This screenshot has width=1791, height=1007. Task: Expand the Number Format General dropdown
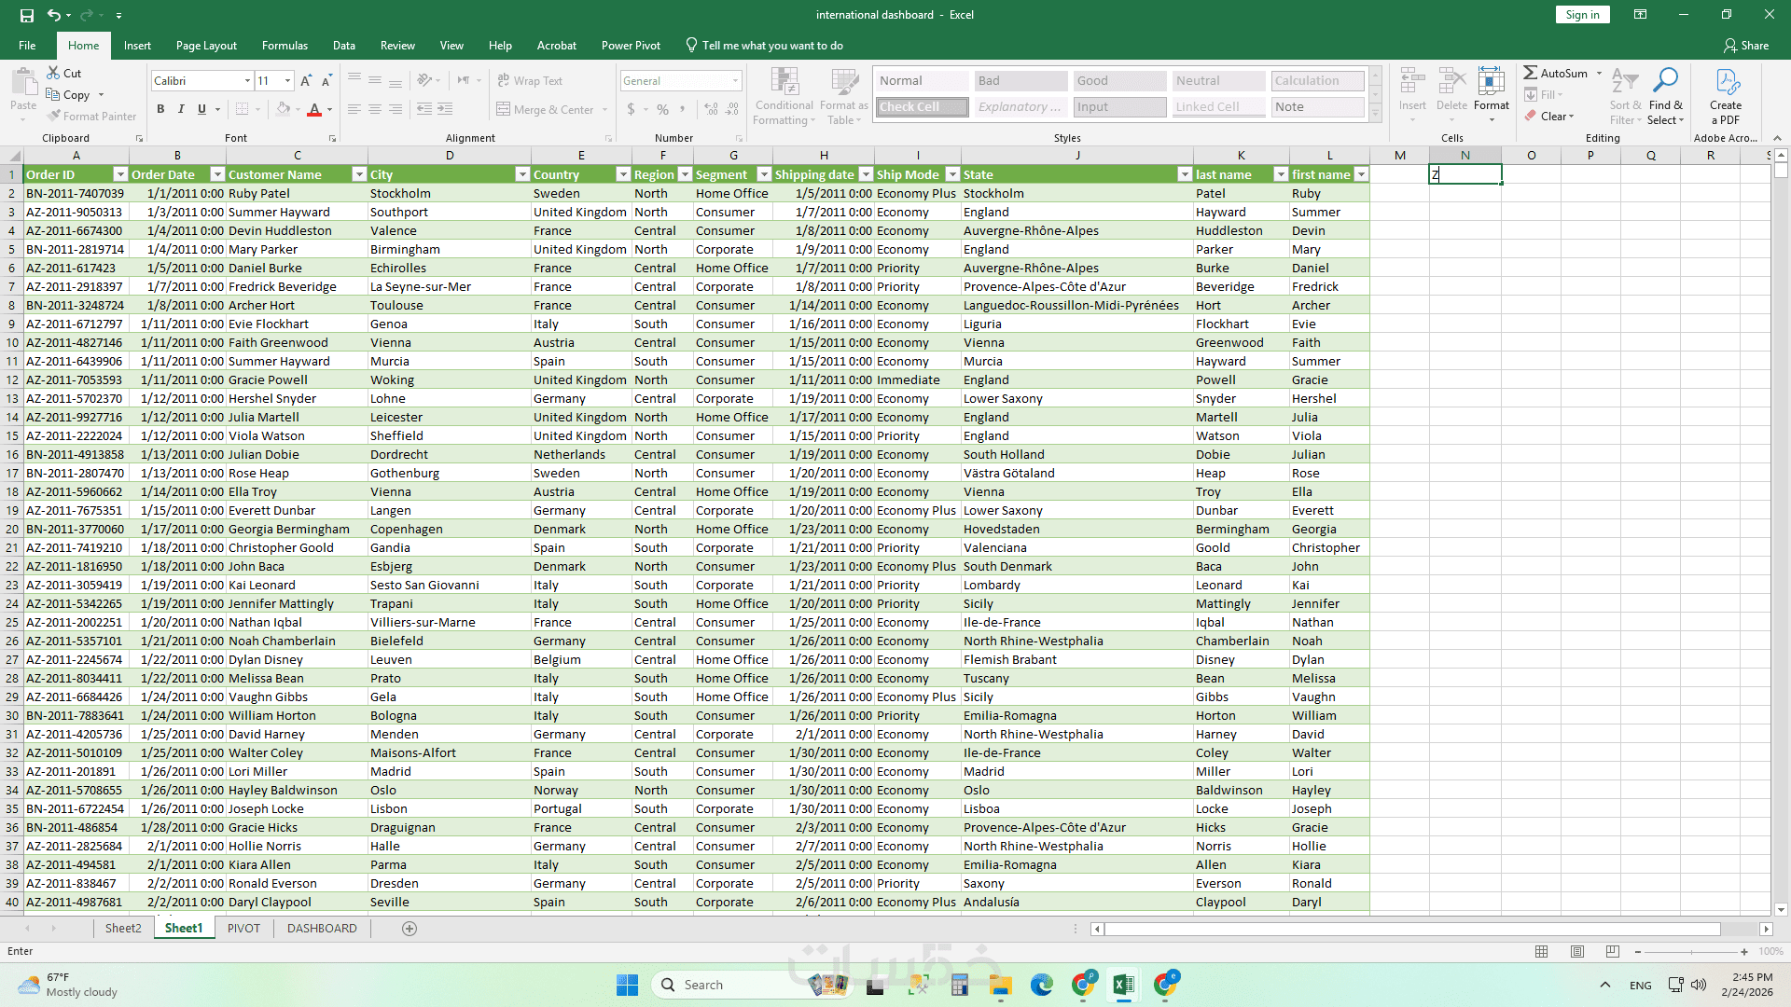735,81
